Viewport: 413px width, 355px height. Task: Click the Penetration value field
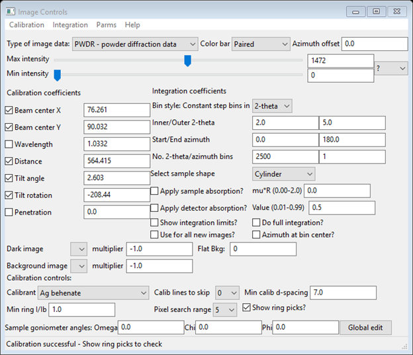click(x=117, y=212)
